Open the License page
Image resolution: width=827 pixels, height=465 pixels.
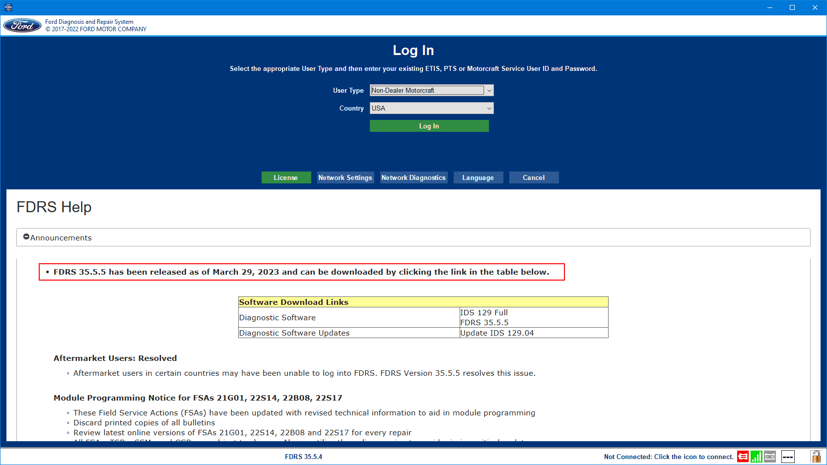coord(286,177)
